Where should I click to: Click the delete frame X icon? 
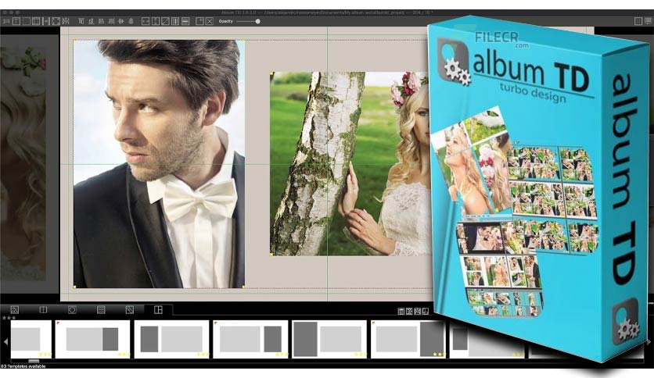210,21
